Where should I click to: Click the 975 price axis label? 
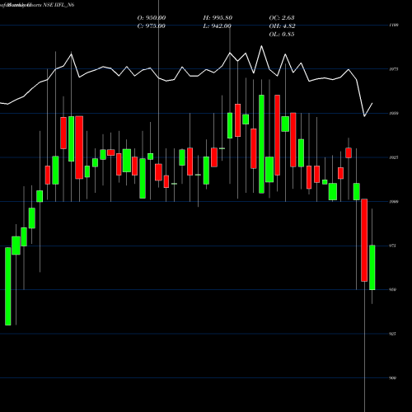pyautogui.click(x=393, y=246)
